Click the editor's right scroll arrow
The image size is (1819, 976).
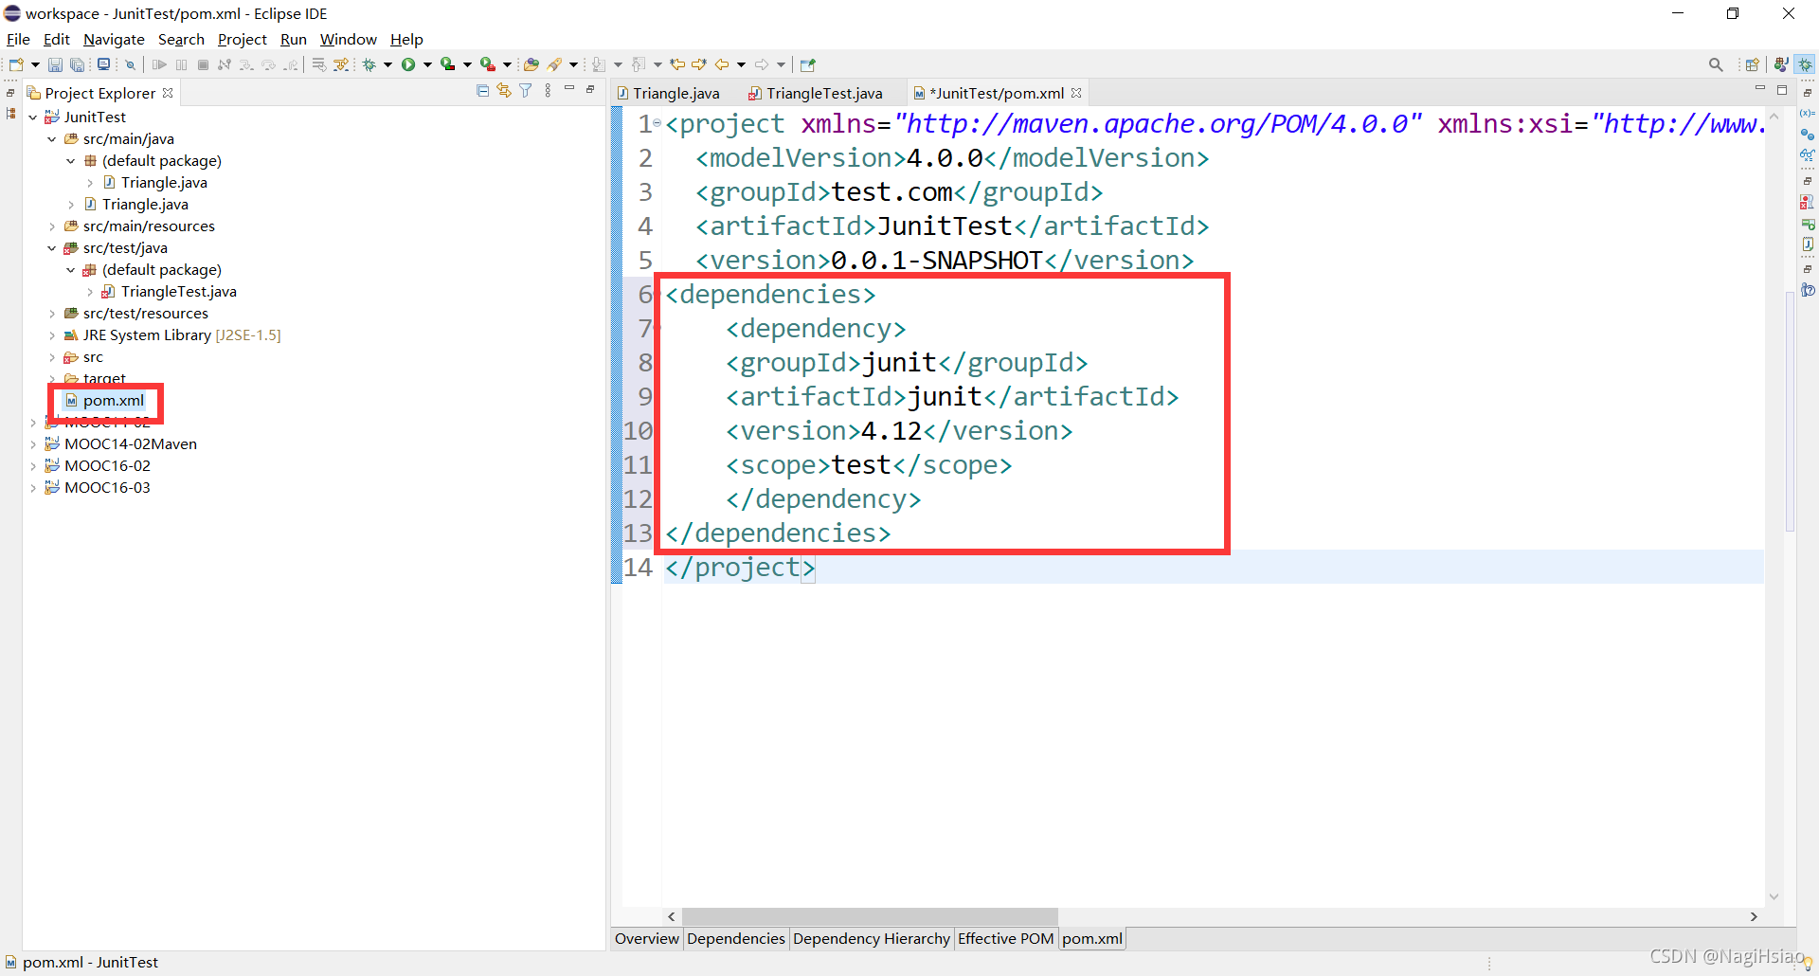pos(1754,916)
